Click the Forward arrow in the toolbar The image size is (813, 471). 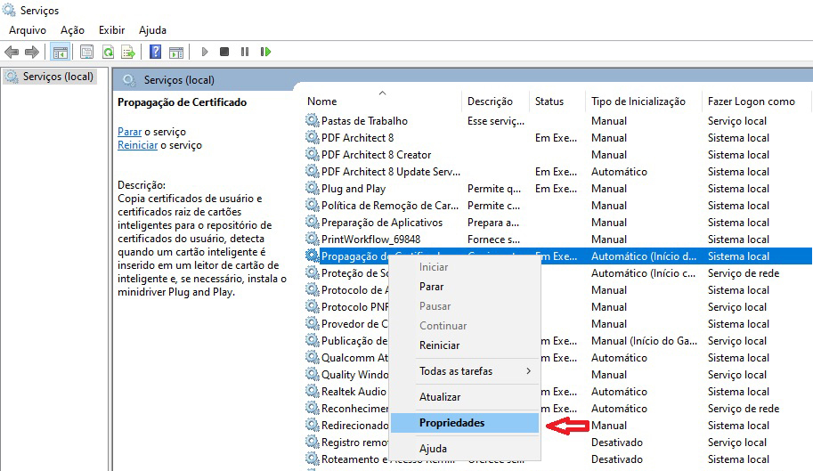point(32,52)
